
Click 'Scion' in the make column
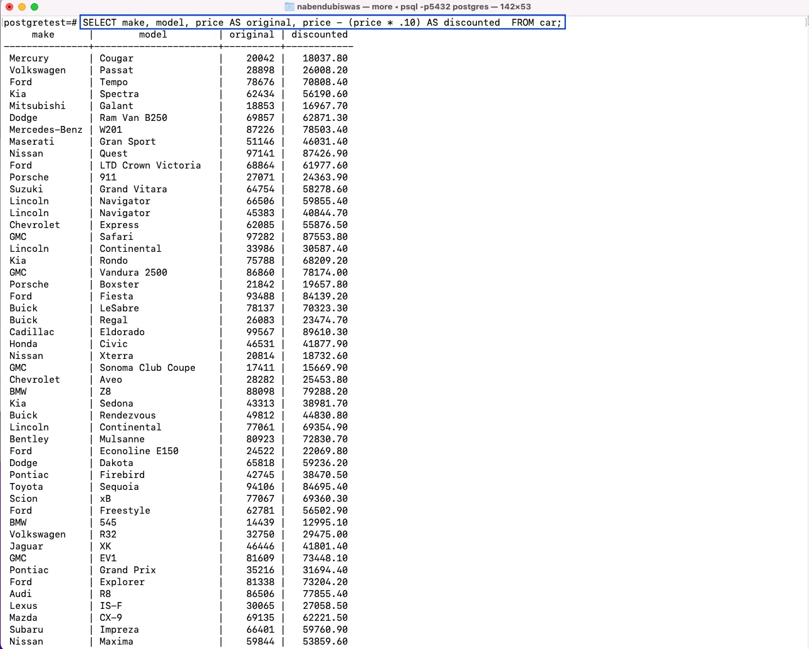tap(23, 499)
